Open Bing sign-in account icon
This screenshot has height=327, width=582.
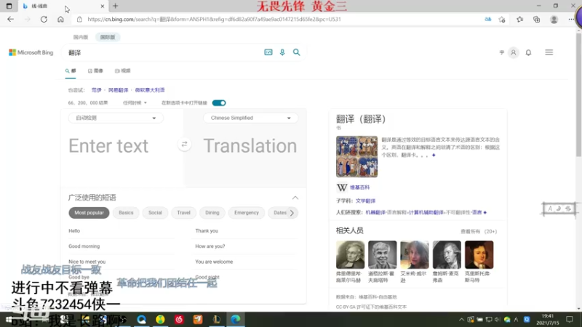pyautogui.click(x=514, y=52)
